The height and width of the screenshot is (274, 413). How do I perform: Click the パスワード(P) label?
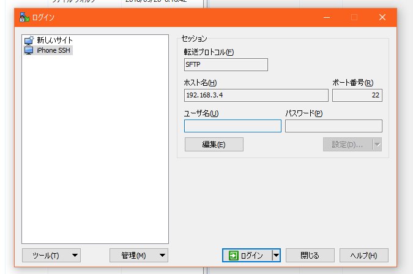304,113
